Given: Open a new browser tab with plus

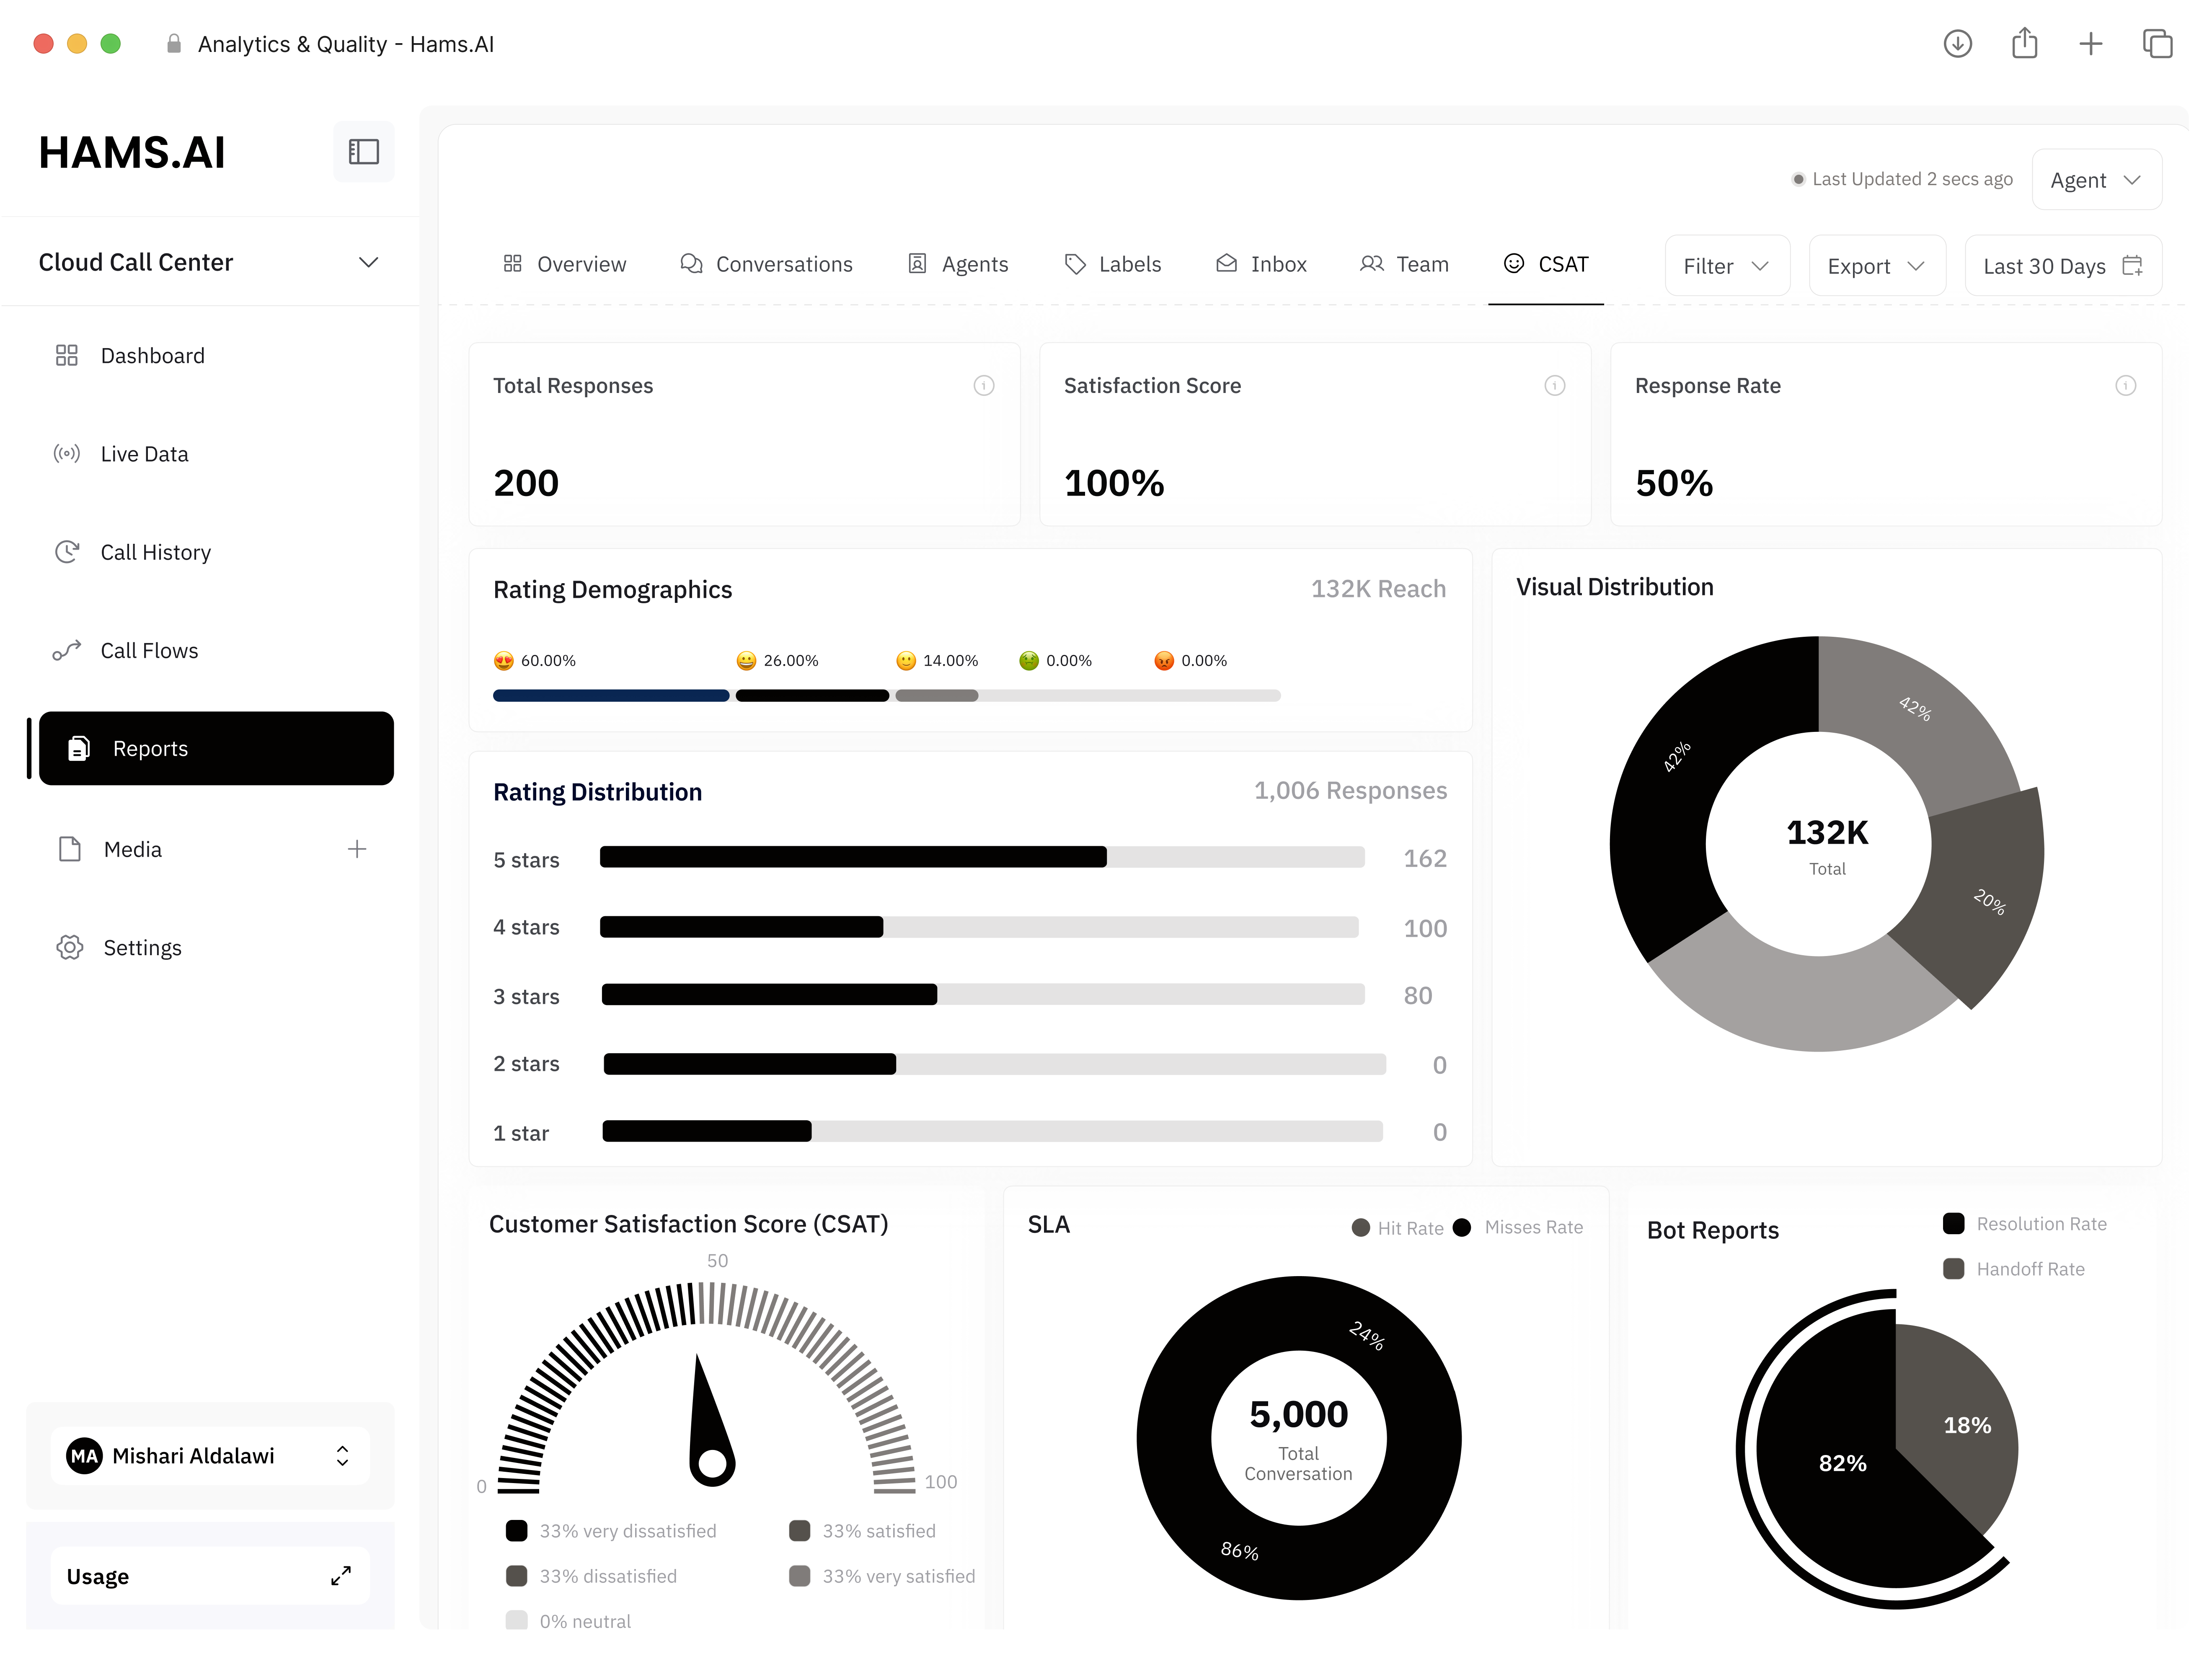Looking at the screenshot, I should [x=2090, y=43].
